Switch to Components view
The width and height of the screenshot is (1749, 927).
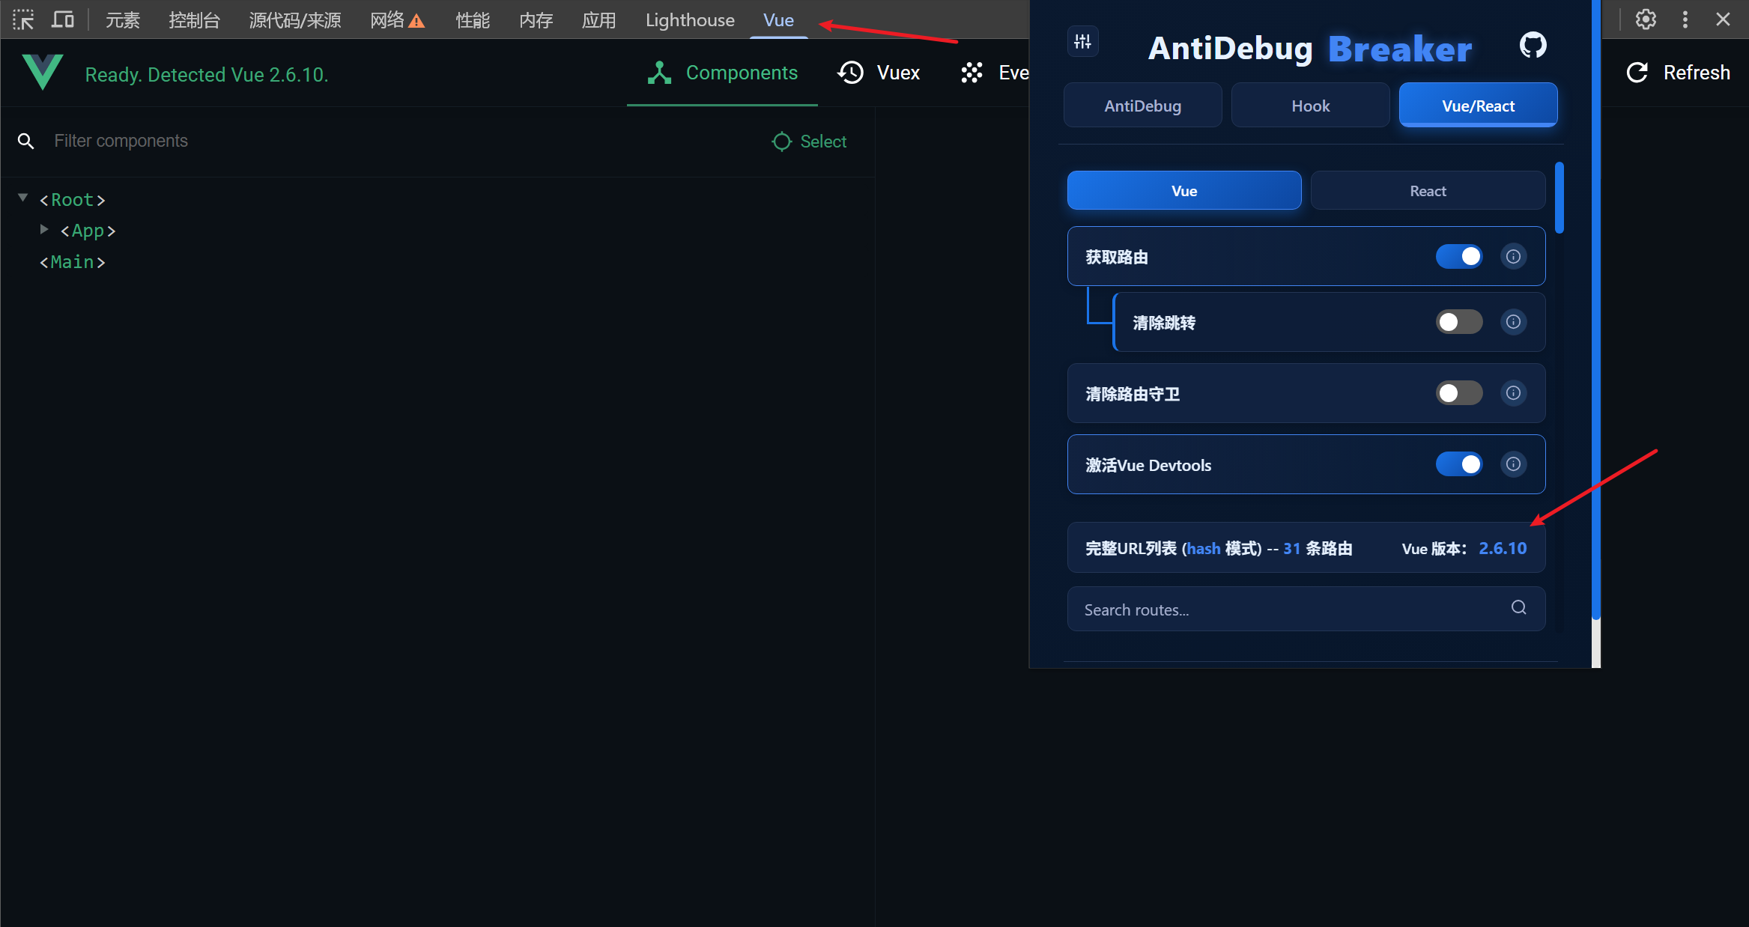coord(722,73)
